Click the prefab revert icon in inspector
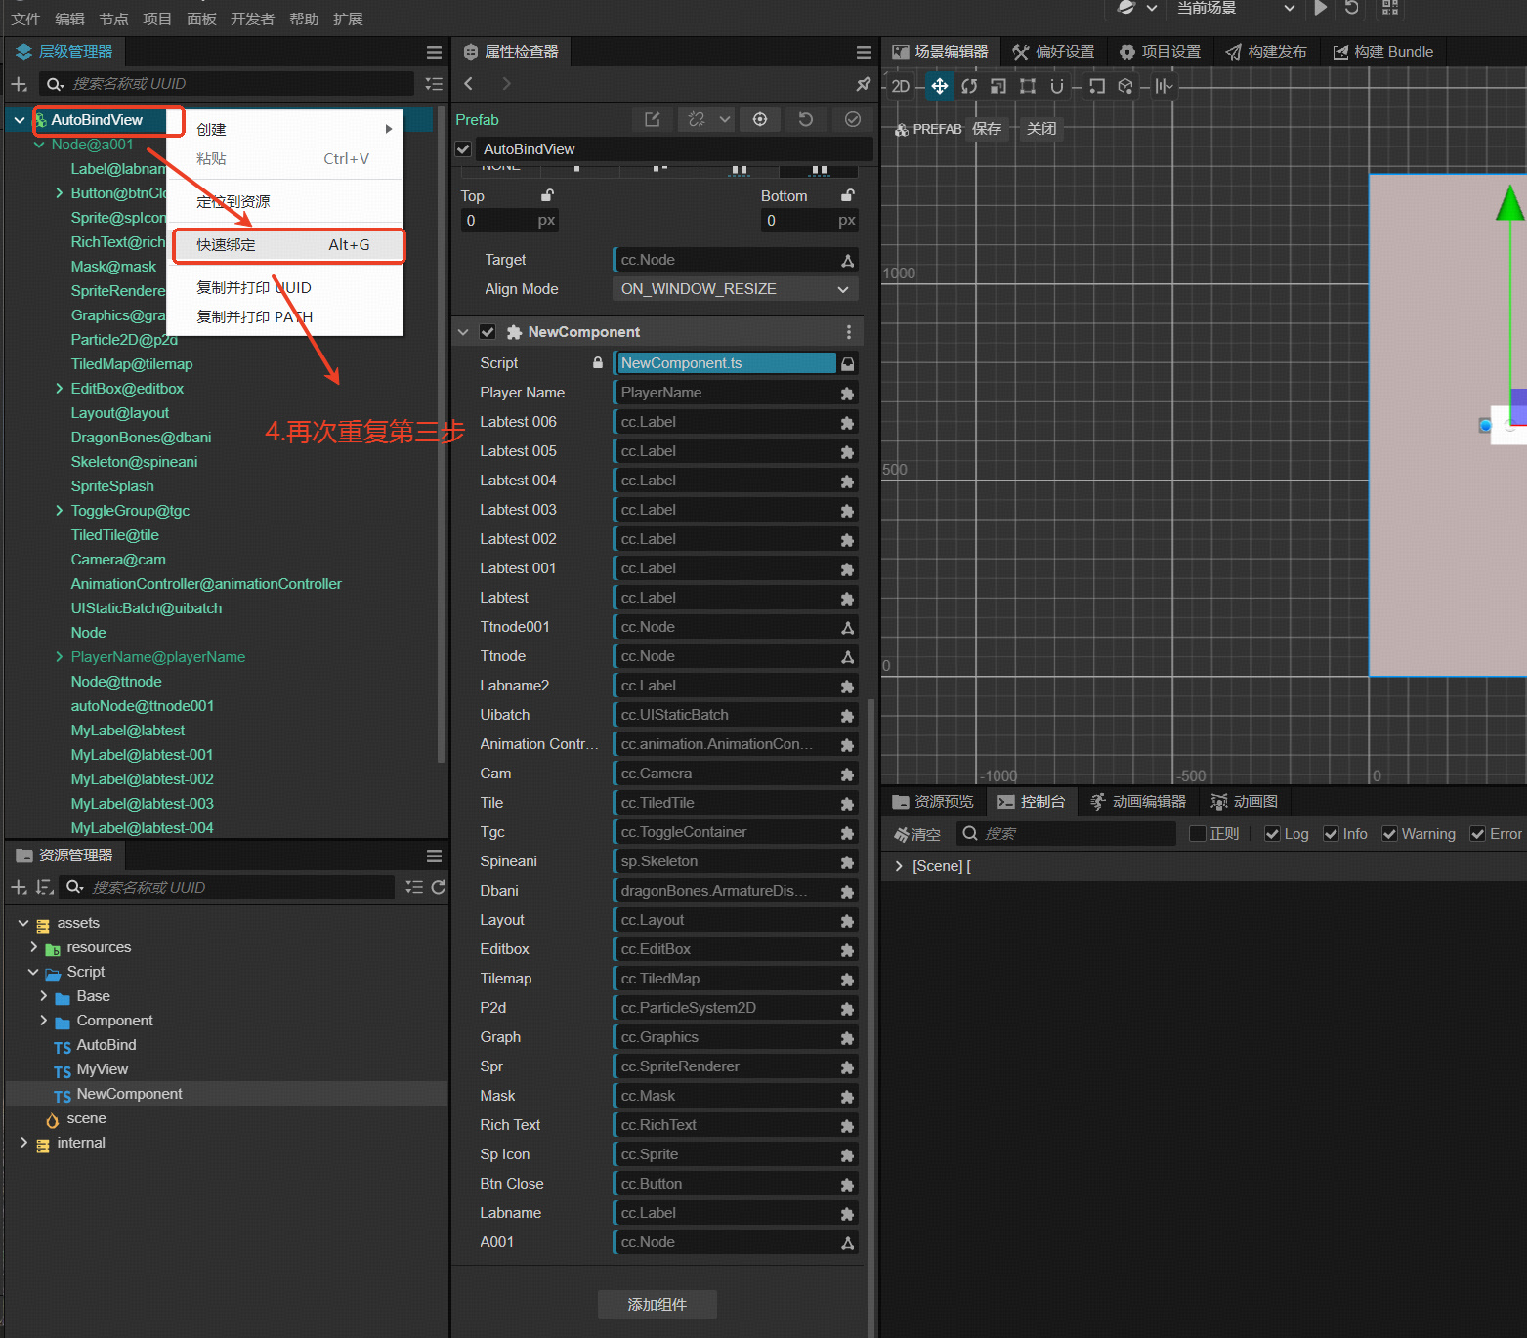This screenshot has width=1527, height=1338. click(805, 119)
